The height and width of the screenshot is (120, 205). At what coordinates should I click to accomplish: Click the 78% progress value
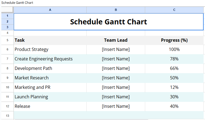click(174, 59)
